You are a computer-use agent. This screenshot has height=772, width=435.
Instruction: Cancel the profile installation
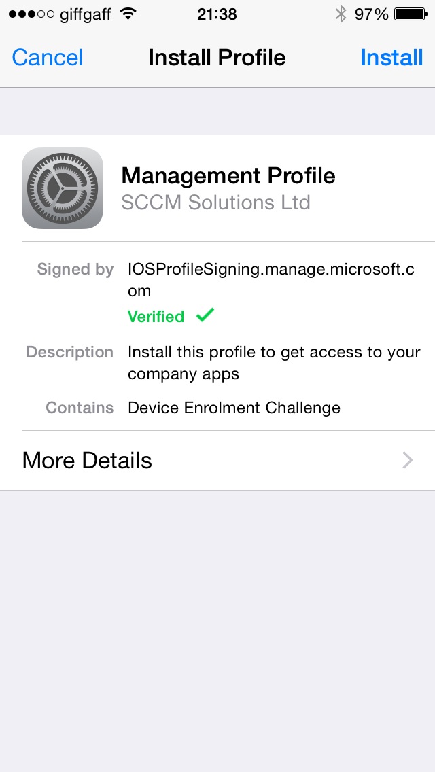(x=48, y=58)
